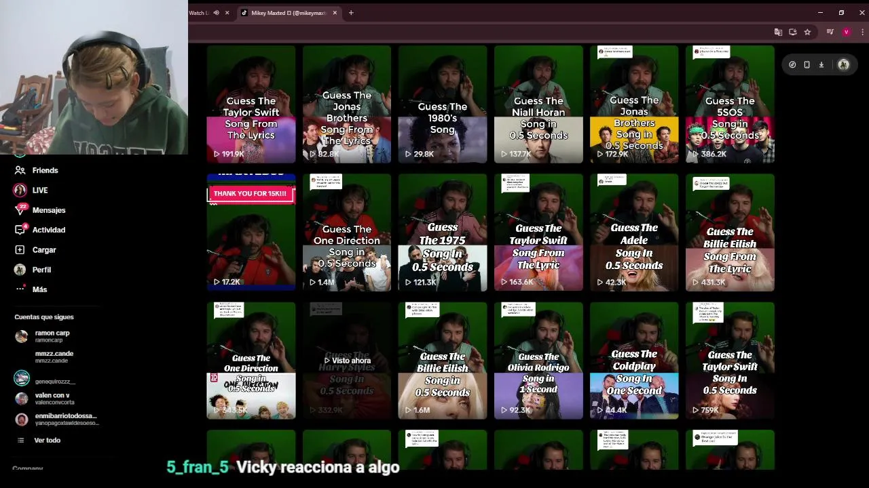
Task: Click the download desktop app icon
Action: tap(821, 65)
